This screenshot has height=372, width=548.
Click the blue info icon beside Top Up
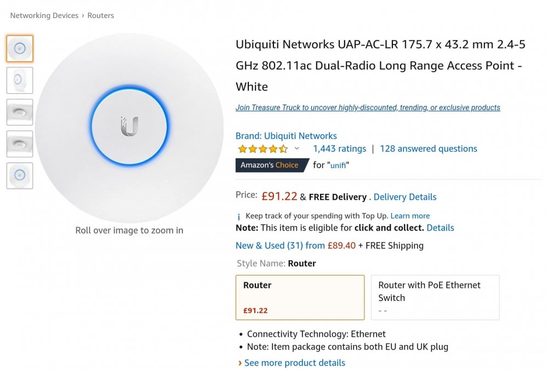click(x=239, y=216)
